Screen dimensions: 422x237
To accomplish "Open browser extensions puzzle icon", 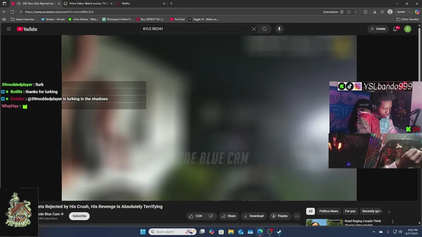I will coord(365,12).
